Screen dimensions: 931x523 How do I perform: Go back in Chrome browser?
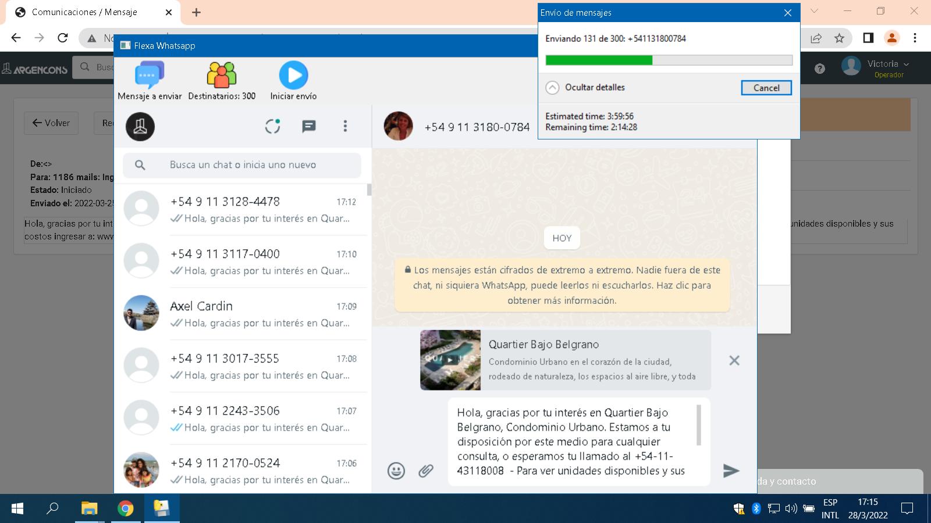pos(16,38)
